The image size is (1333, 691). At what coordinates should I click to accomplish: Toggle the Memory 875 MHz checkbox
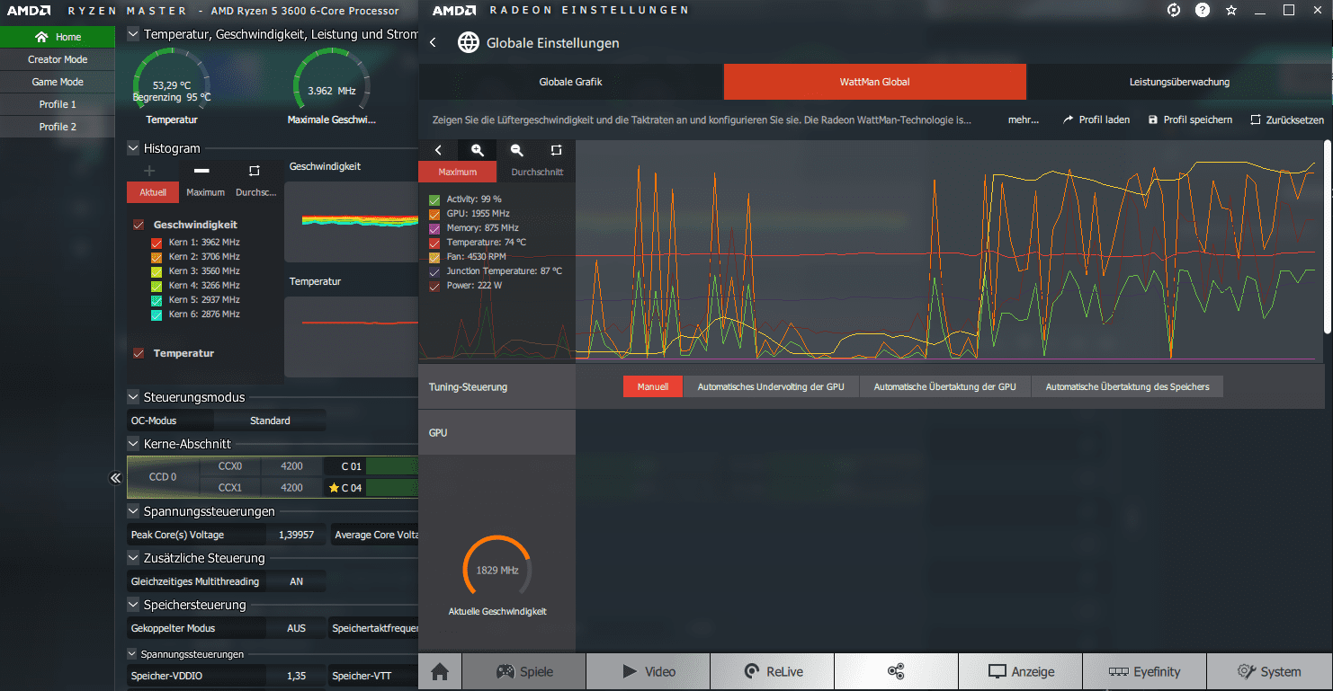(x=434, y=228)
